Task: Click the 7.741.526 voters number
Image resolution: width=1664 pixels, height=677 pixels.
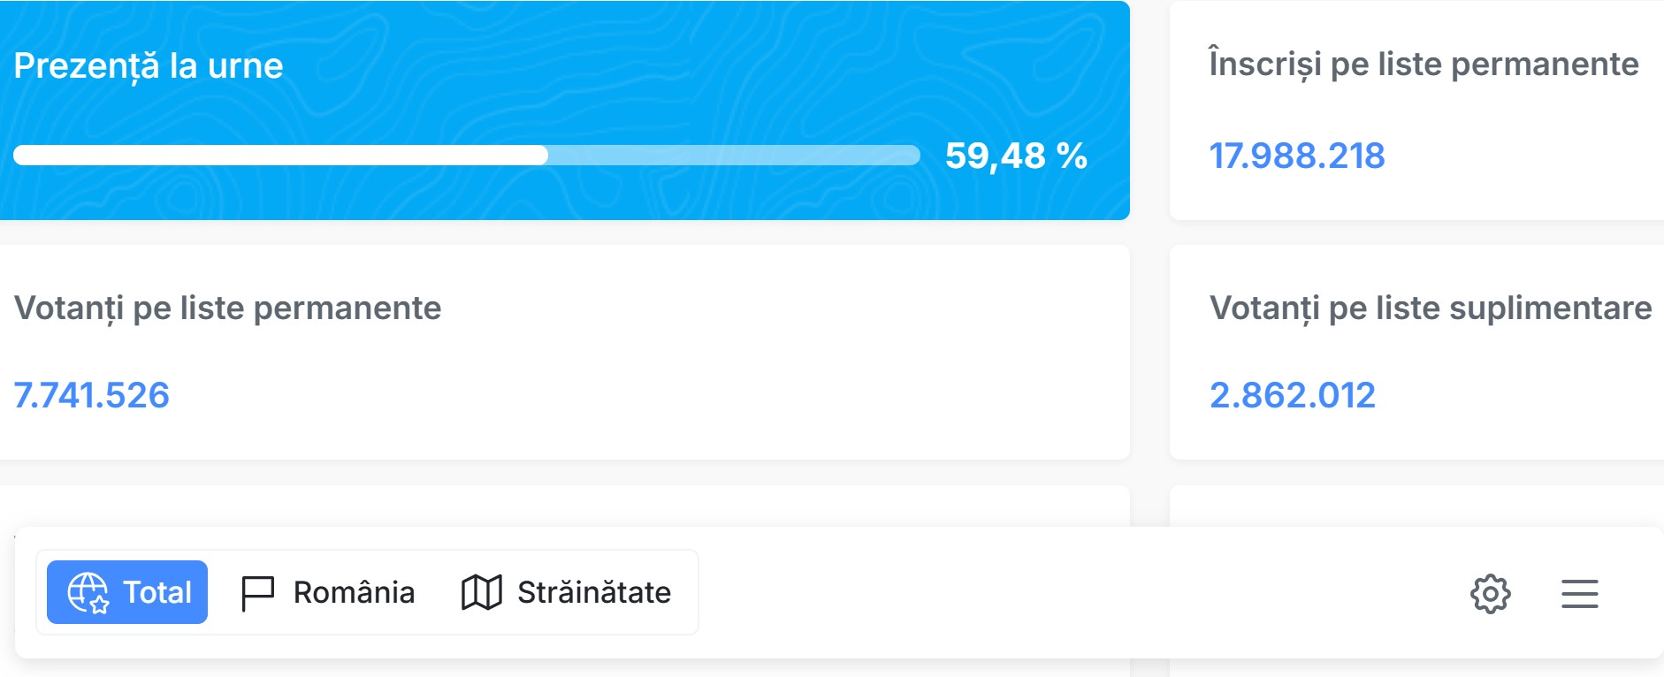Action: [92, 395]
